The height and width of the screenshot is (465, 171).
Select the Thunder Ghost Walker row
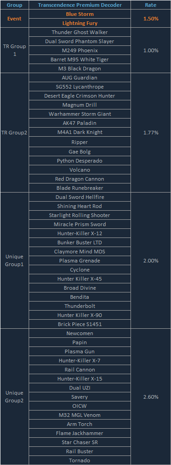point(80,32)
